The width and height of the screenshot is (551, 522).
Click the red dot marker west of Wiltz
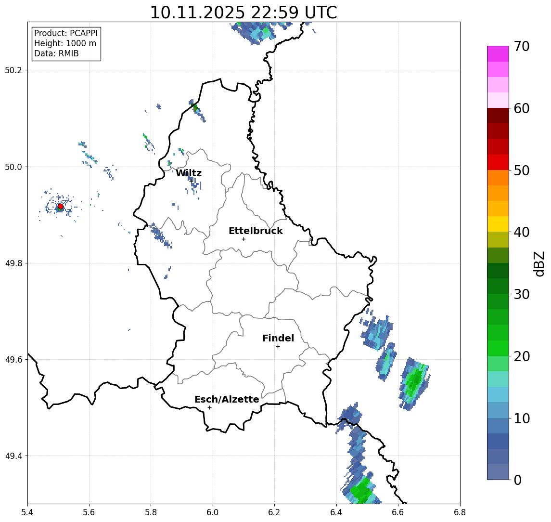[x=61, y=207]
